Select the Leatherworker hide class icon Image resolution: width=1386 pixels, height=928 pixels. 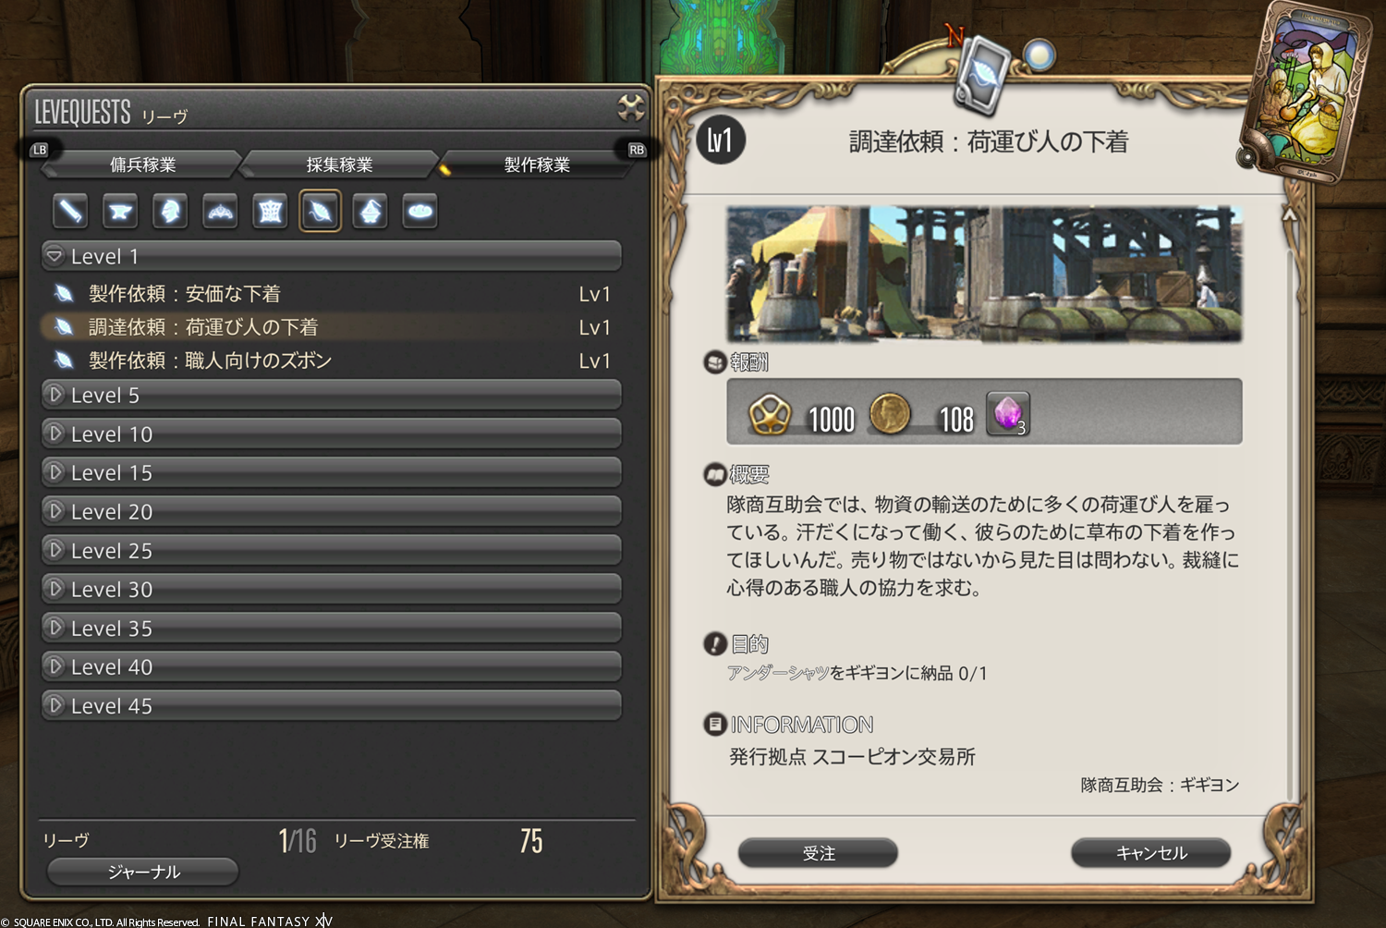(x=270, y=211)
